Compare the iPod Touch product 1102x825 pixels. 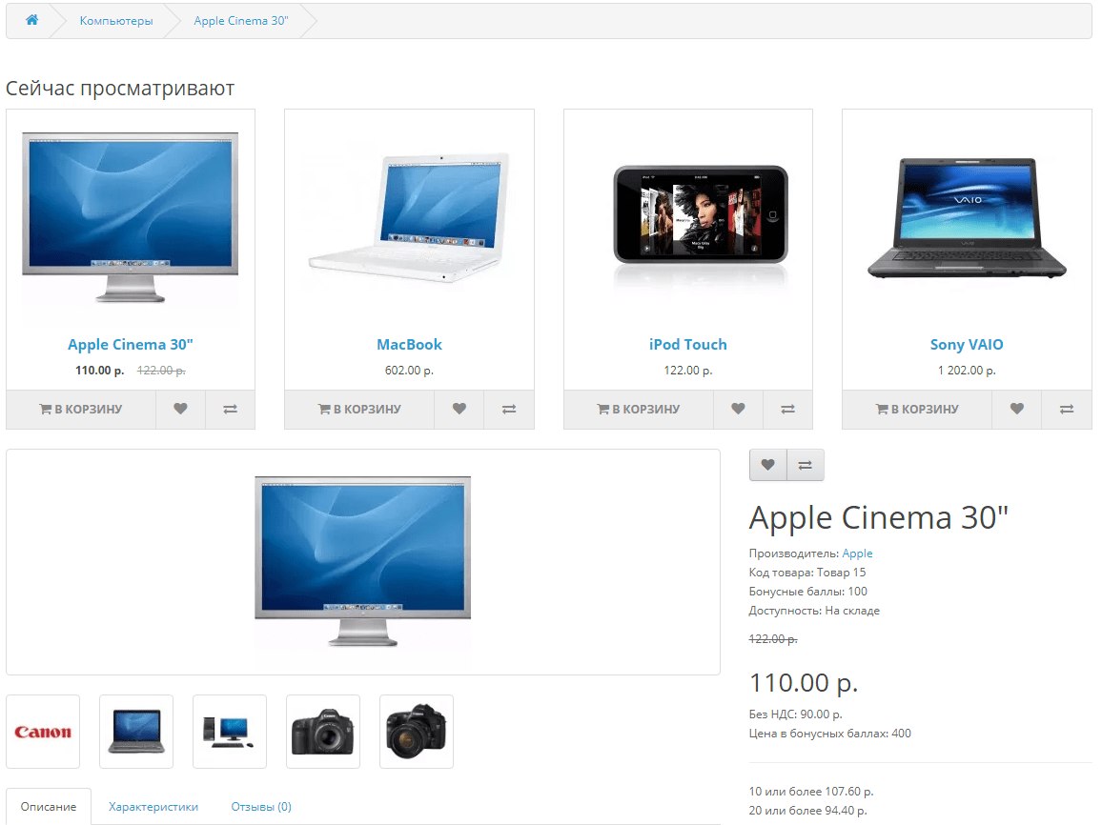click(787, 409)
